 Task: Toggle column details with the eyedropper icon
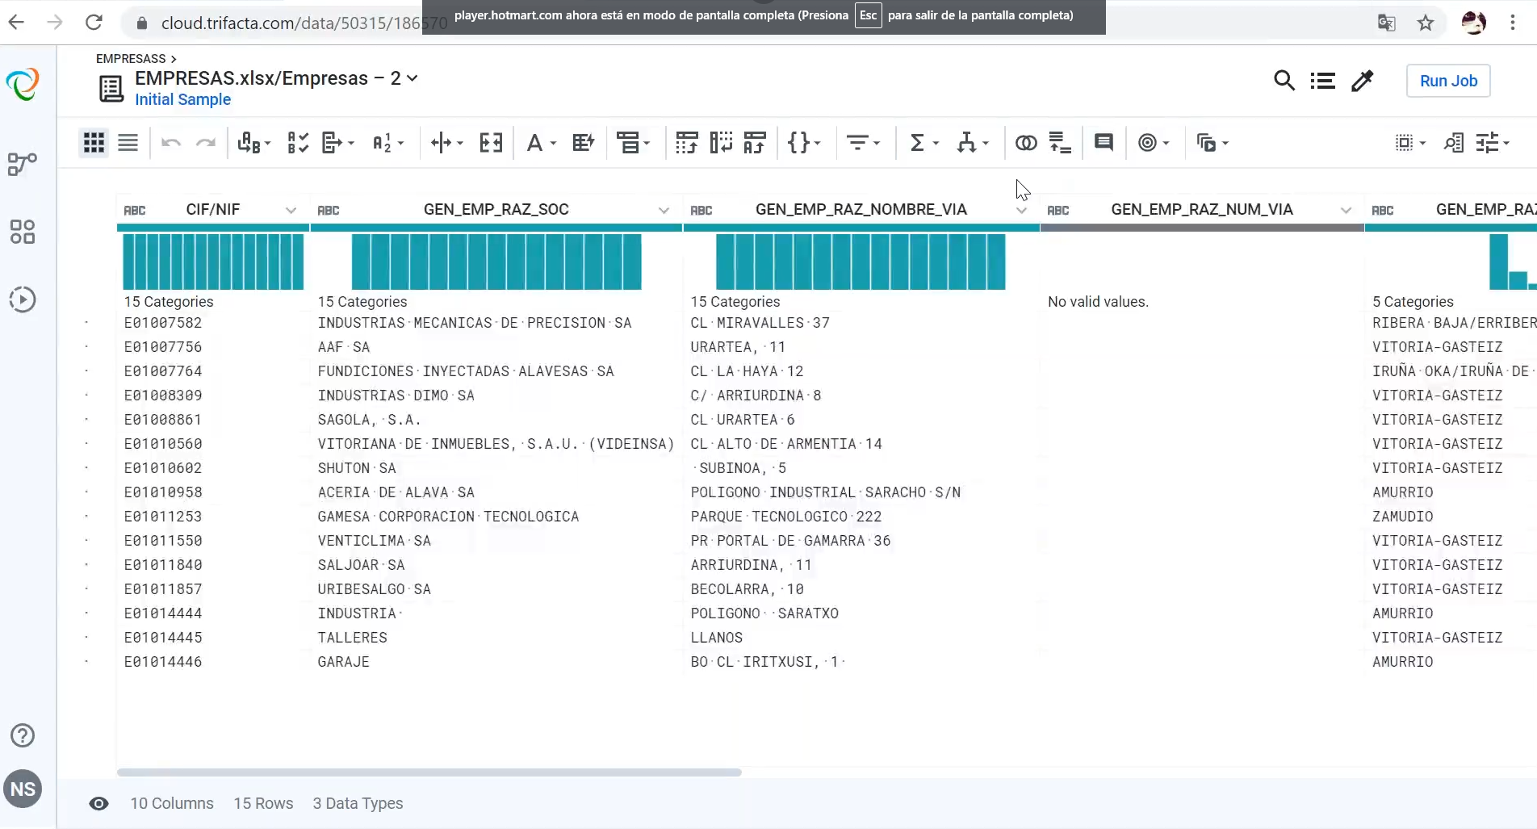click(x=1361, y=81)
